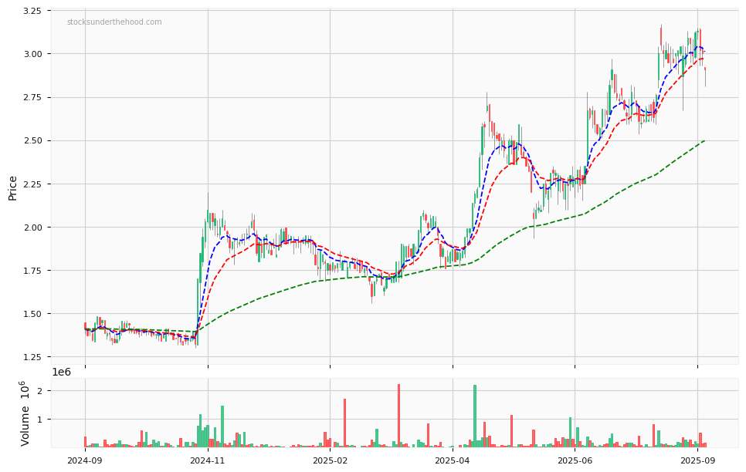
Task: Click the end of green dashed average line
Action: pos(704,140)
